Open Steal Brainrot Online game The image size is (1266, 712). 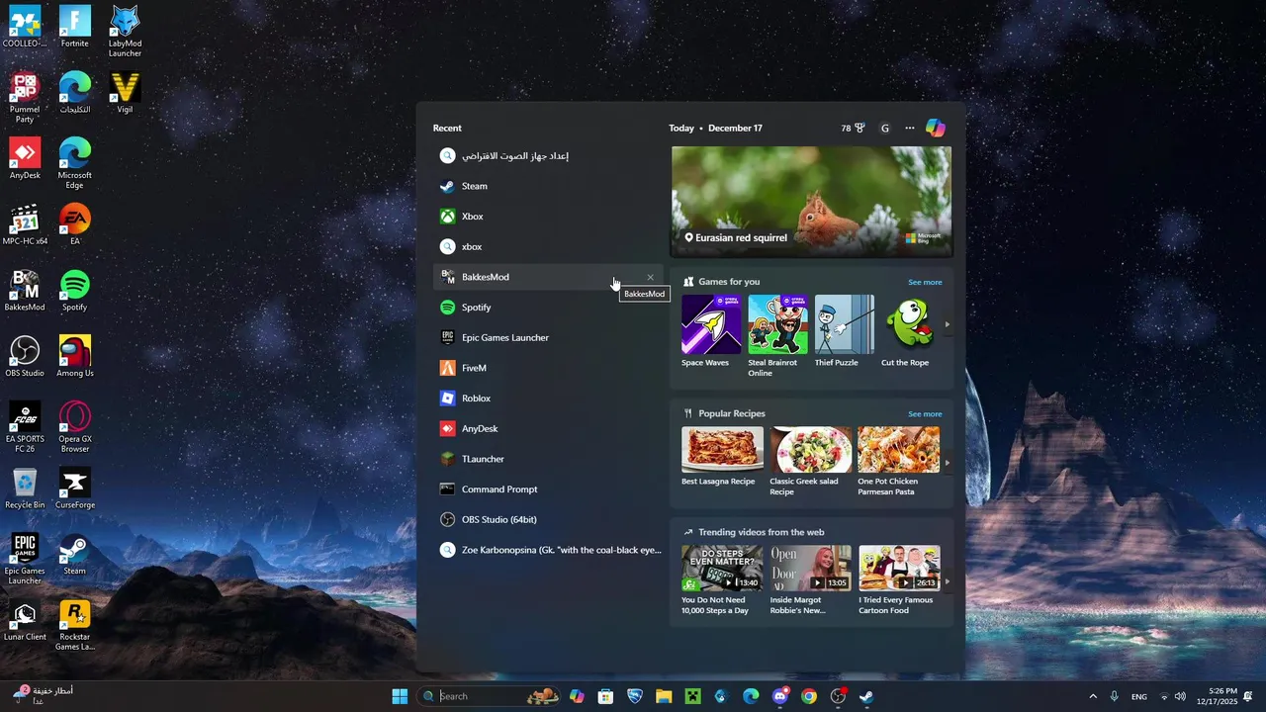777,336
